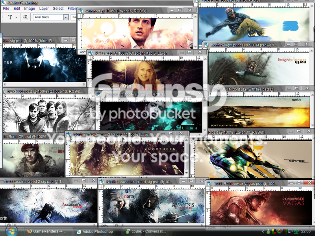Expand the Arial Black font family dropdown arrow
Image resolution: width=315 pixels, height=236 pixels.
tap(66, 17)
